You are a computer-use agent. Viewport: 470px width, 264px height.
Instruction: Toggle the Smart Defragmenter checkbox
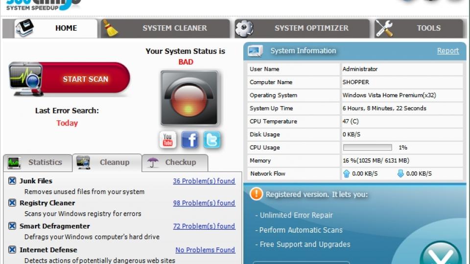12,226
